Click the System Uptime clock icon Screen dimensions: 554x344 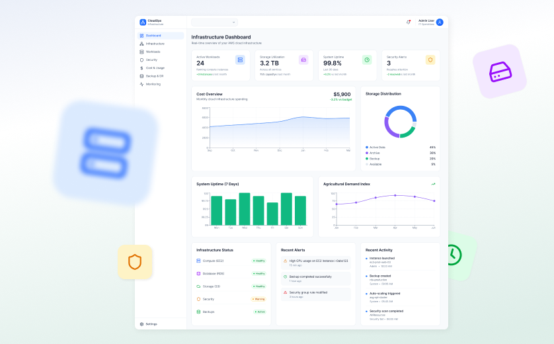[x=367, y=60]
